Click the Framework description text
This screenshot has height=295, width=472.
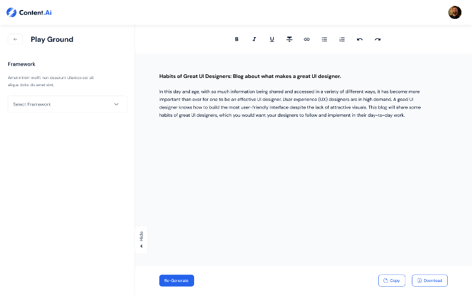tap(51, 81)
